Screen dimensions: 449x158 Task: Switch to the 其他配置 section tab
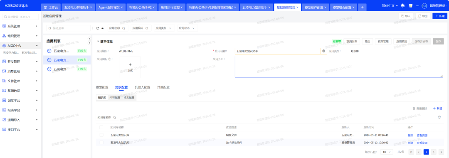click(x=163, y=87)
